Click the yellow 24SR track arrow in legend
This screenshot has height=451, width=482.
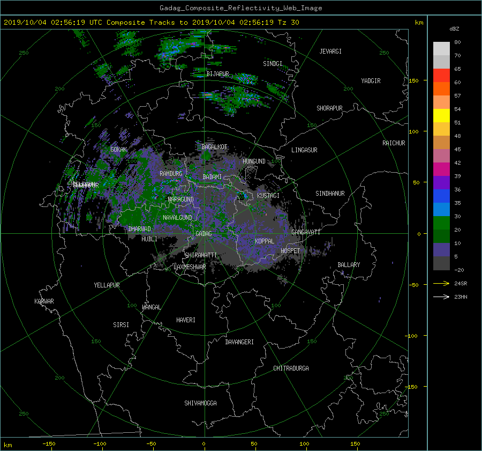click(x=441, y=283)
